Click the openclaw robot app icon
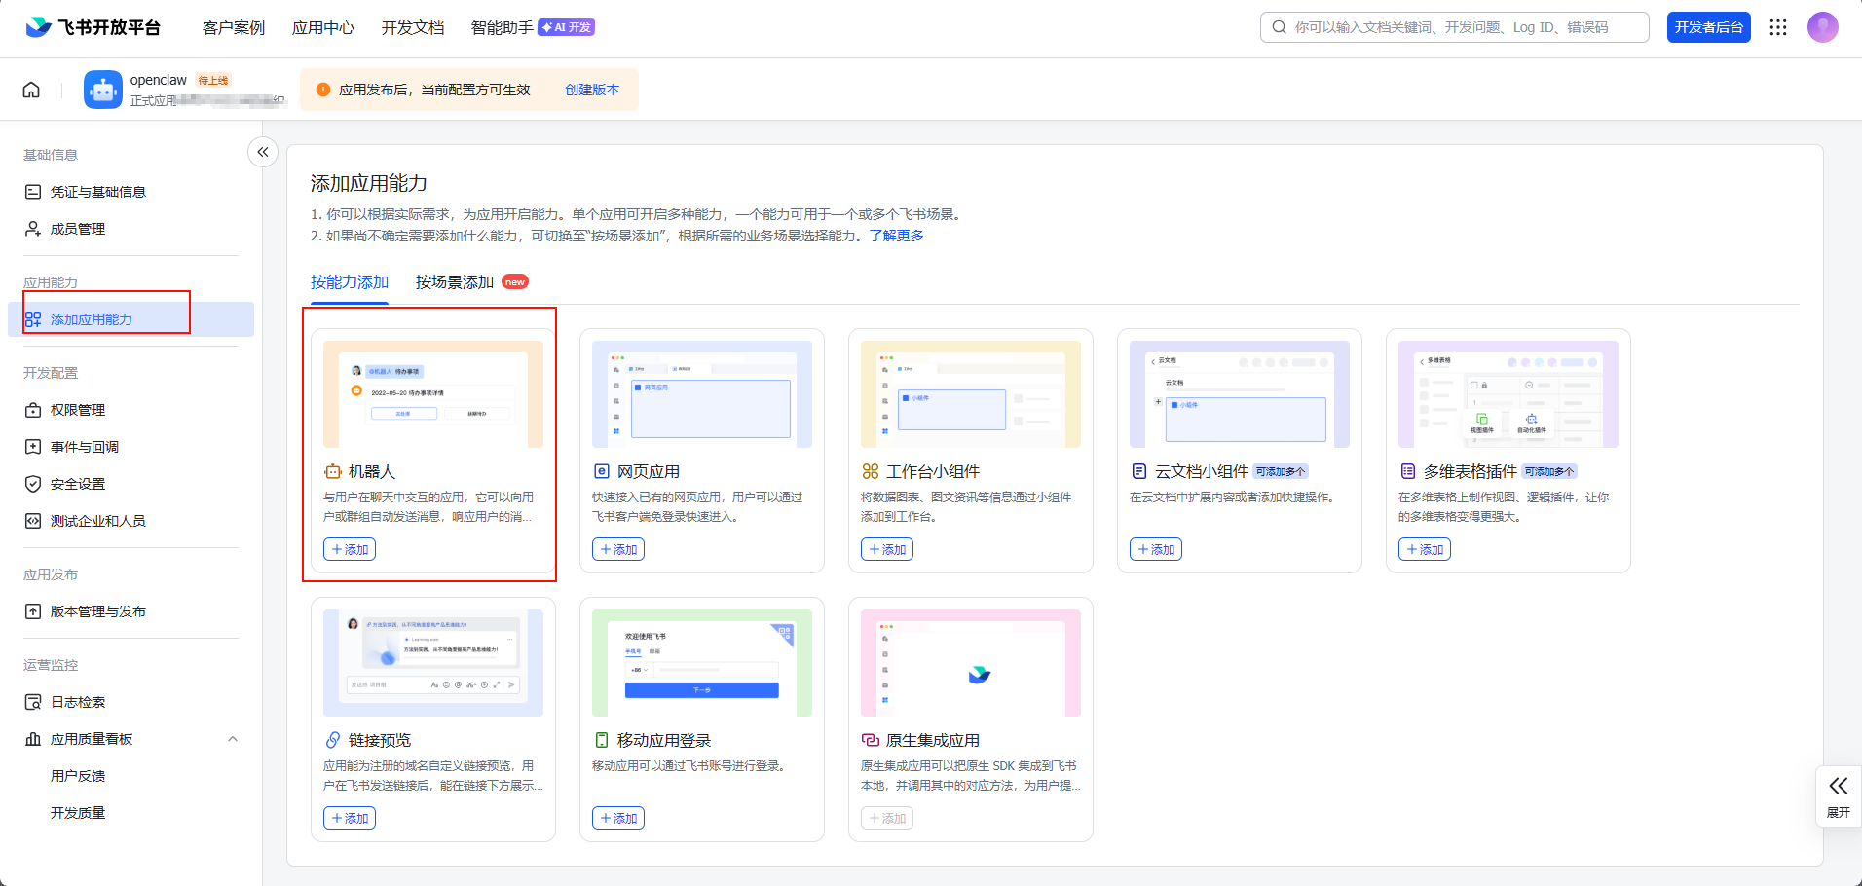 click(x=103, y=90)
